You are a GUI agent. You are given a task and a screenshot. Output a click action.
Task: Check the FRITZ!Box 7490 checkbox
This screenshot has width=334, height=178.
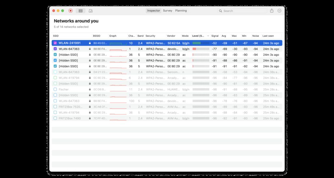(x=55, y=118)
